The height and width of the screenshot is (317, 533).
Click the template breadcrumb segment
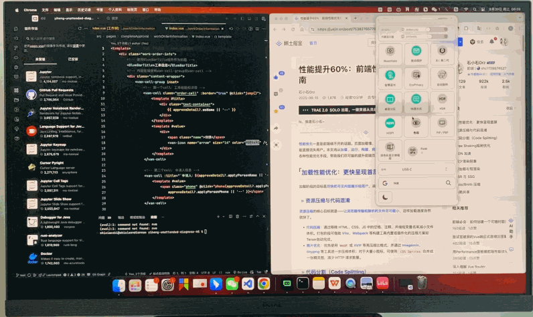(224, 36)
